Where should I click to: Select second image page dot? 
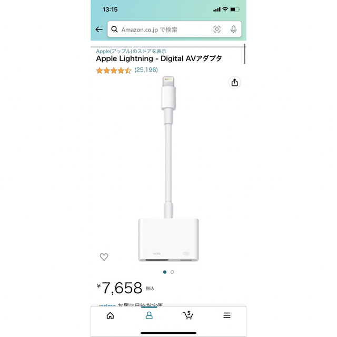click(x=172, y=272)
